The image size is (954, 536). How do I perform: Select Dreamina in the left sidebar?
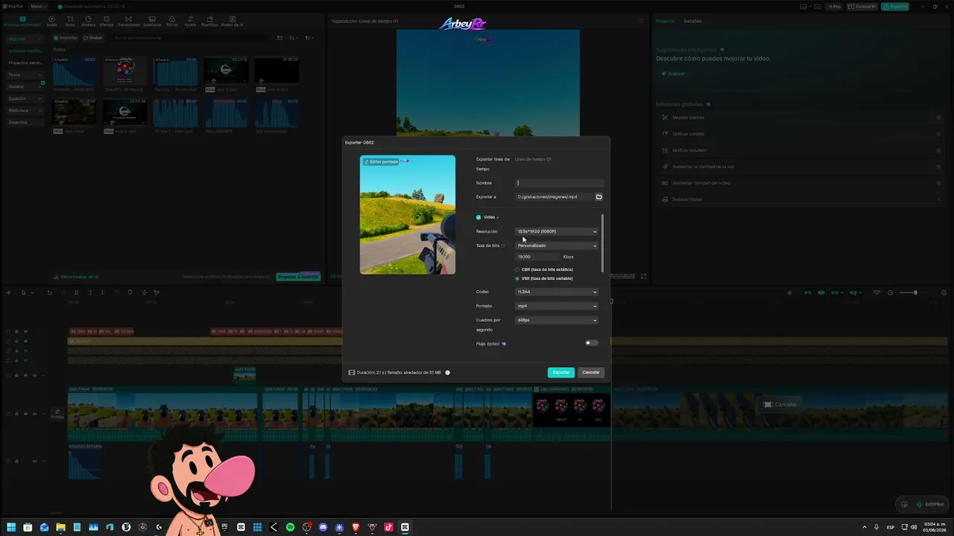[x=24, y=122]
